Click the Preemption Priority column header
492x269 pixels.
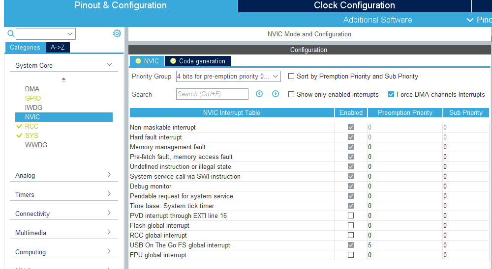pos(405,113)
